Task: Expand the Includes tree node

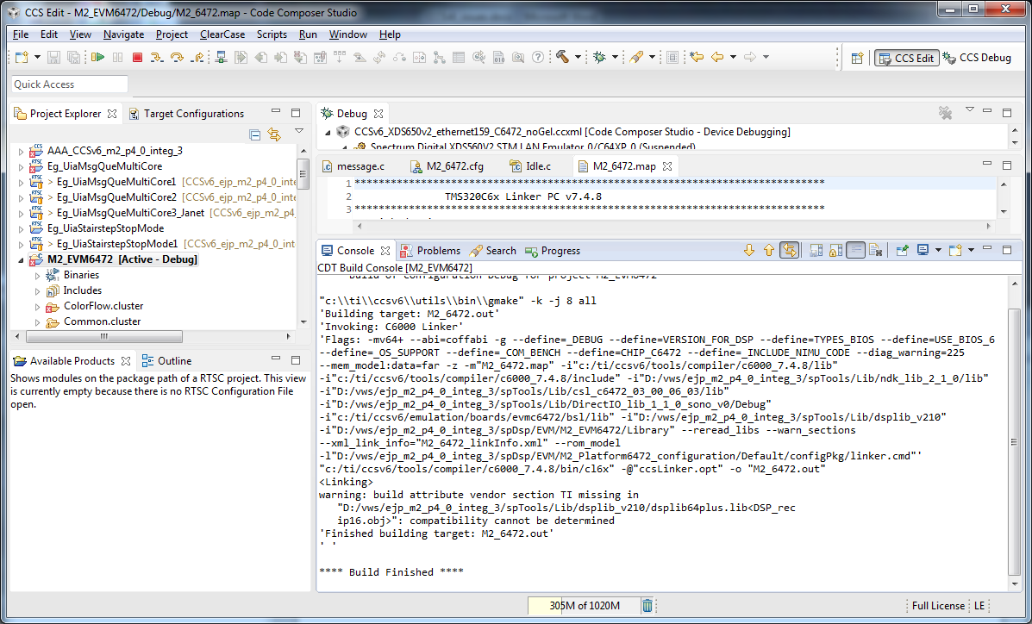Action: coord(38,291)
